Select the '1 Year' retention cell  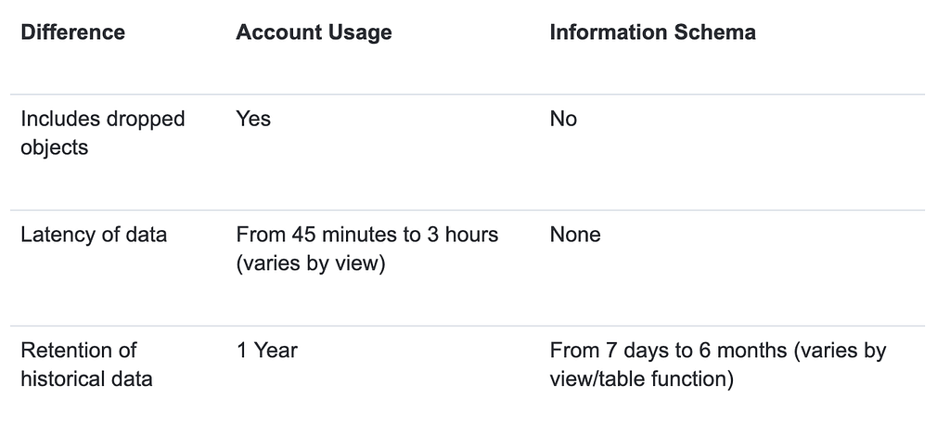(x=266, y=351)
